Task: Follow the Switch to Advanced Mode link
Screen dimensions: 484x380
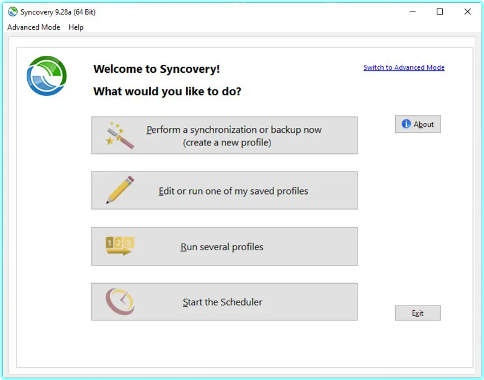Action: pos(404,67)
